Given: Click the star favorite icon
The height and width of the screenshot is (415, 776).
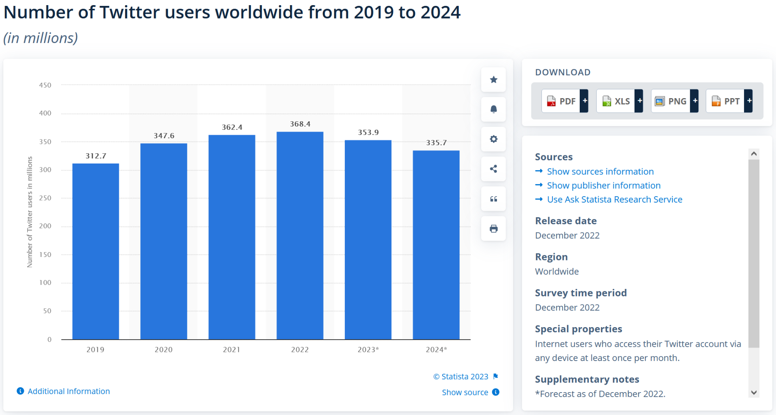Looking at the screenshot, I should 493,80.
